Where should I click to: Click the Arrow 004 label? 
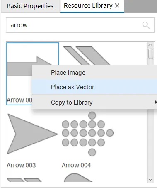76,165
